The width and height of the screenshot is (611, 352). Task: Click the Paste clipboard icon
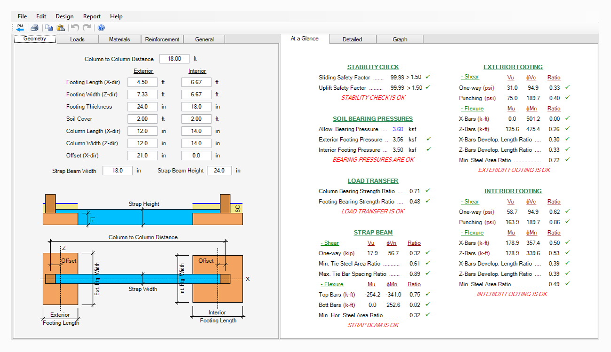[x=61, y=28]
